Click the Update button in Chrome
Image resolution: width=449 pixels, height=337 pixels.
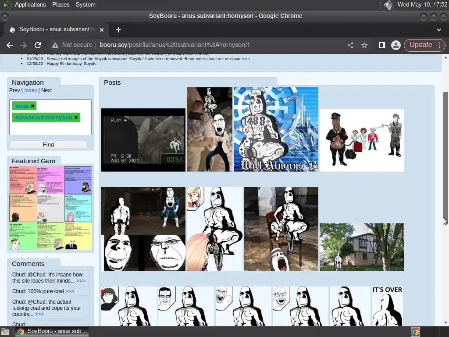[x=420, y=45]
